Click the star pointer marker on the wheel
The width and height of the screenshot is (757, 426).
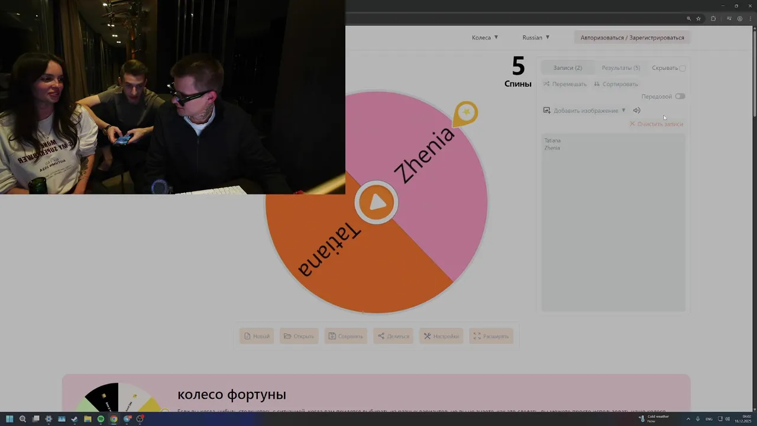[466, 114]
